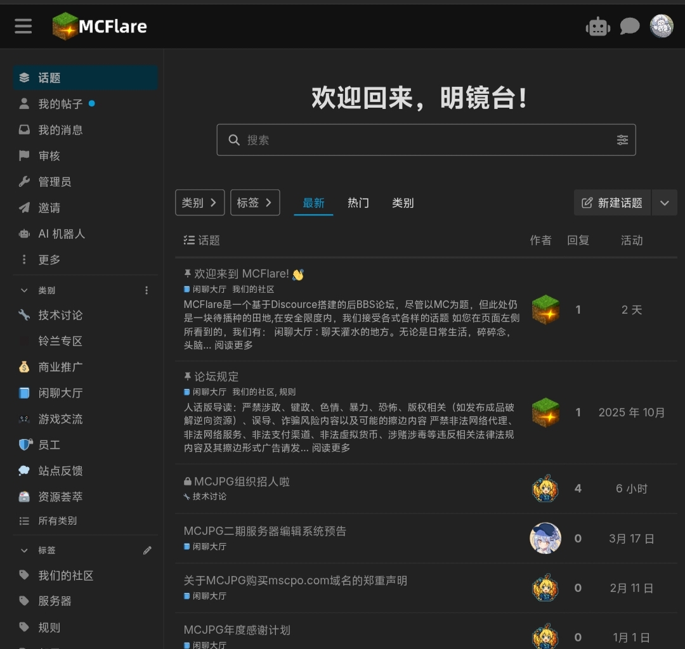Image resolution: width=685 pixels, height=649 pixels.
Task: Open 所有类别 list
Action: tap(85, 521)
